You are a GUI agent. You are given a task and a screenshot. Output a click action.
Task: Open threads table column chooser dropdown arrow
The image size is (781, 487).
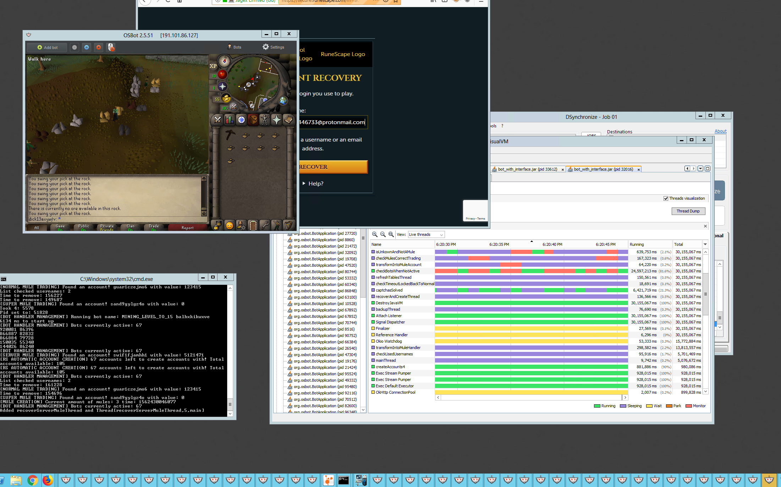click(x=705, y=244)
